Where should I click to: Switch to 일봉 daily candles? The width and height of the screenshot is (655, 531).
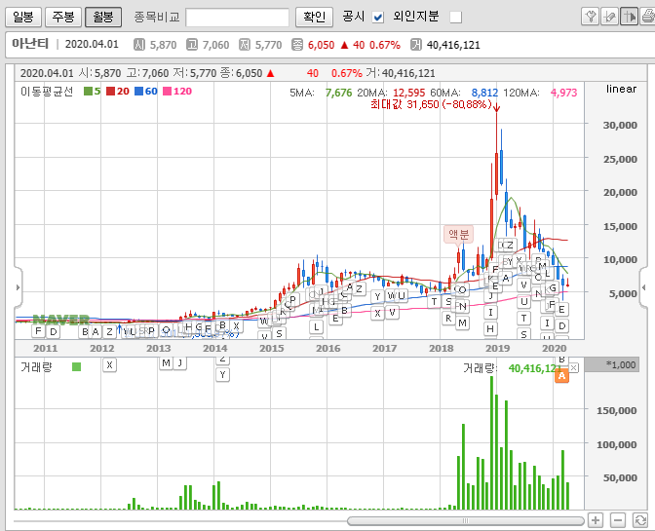pos(23,17)
